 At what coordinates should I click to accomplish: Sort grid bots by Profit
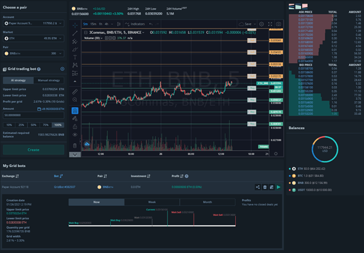point(178,176)
